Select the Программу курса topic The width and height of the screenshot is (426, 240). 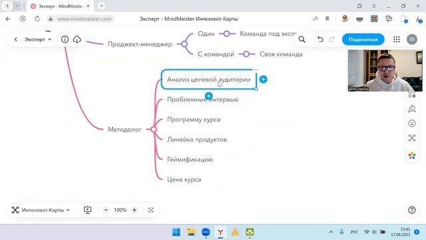pos(194,119)
